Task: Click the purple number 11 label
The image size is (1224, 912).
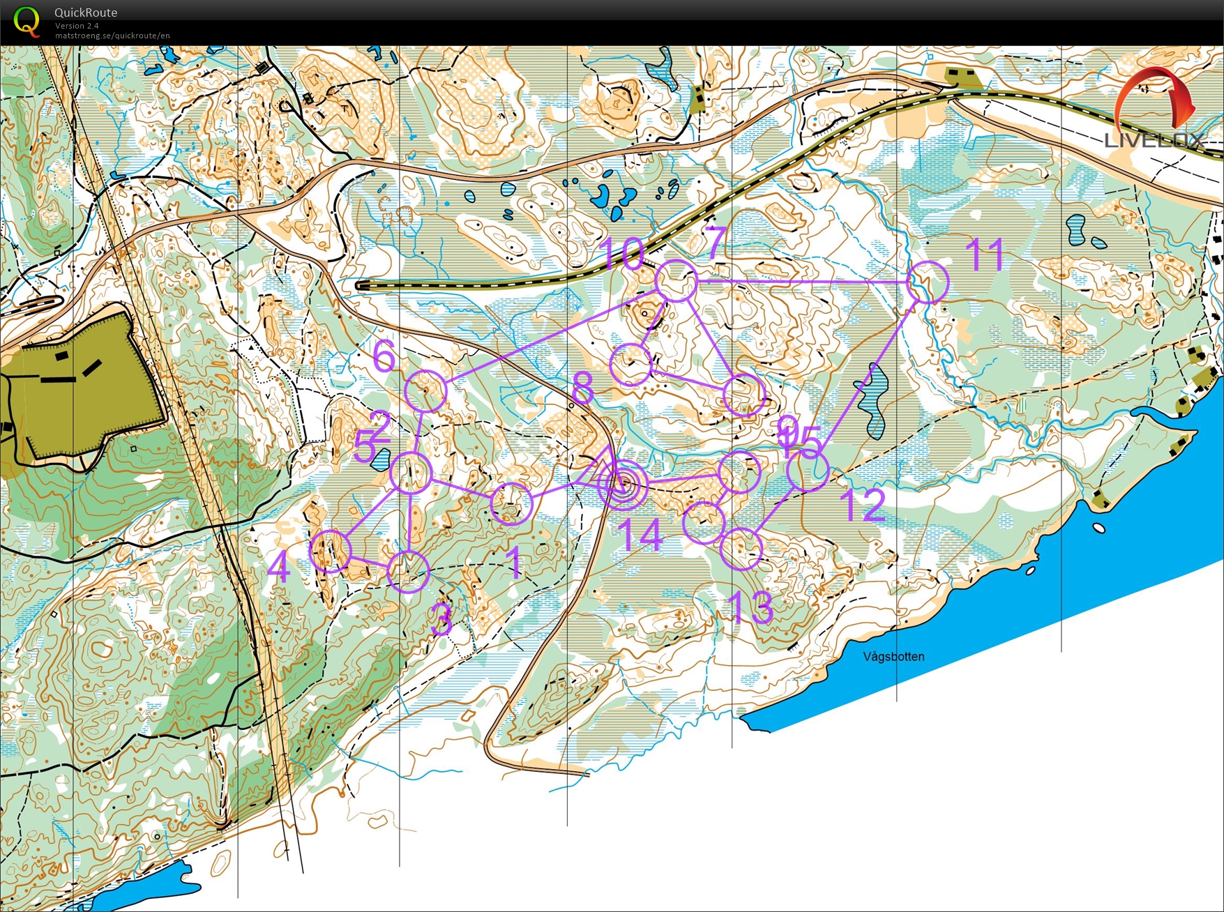Action: pos(985,254)
